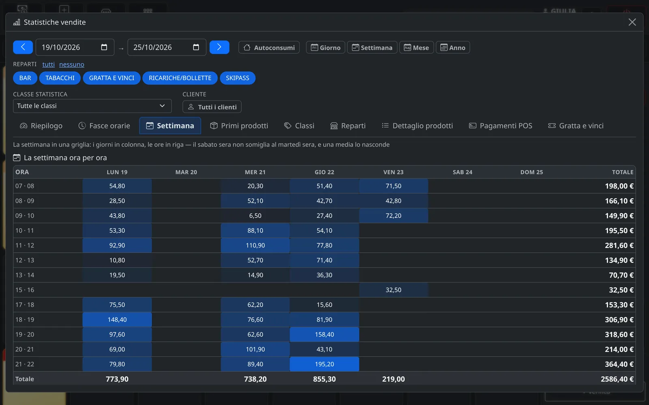Toggle the SKIPASS department filter
This screenshot has height=405, width=649.
pyautogui.click(x=238, y=78)
